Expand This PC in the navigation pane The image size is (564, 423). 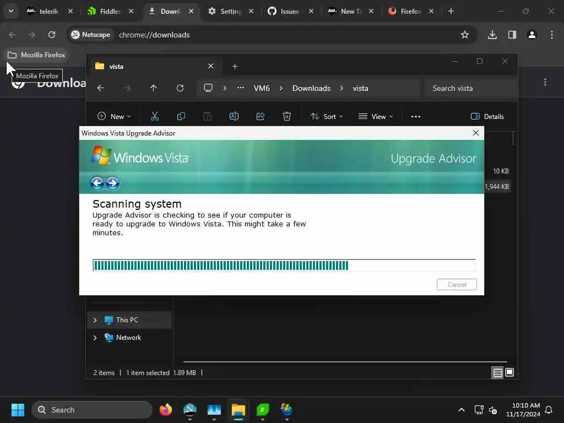[x=95, y=320]
